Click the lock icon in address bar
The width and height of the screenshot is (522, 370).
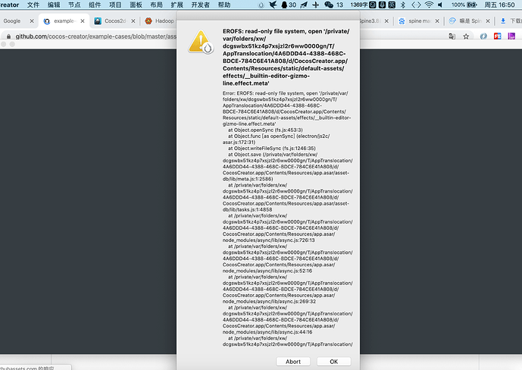(x=8, y=36)
